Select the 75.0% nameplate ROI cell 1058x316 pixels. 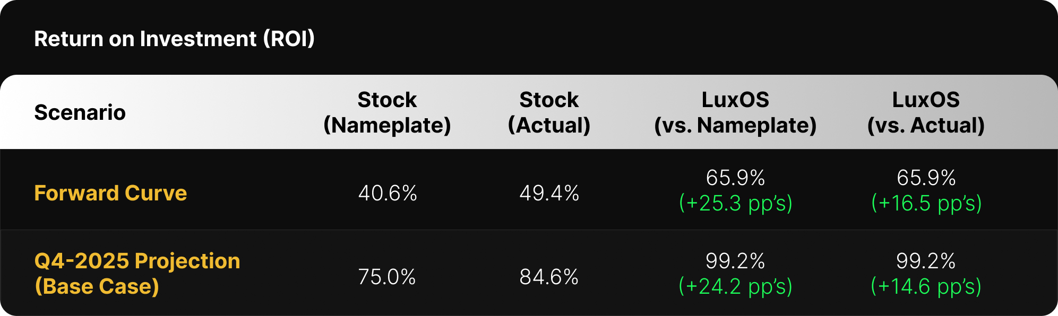coord(387,277)
